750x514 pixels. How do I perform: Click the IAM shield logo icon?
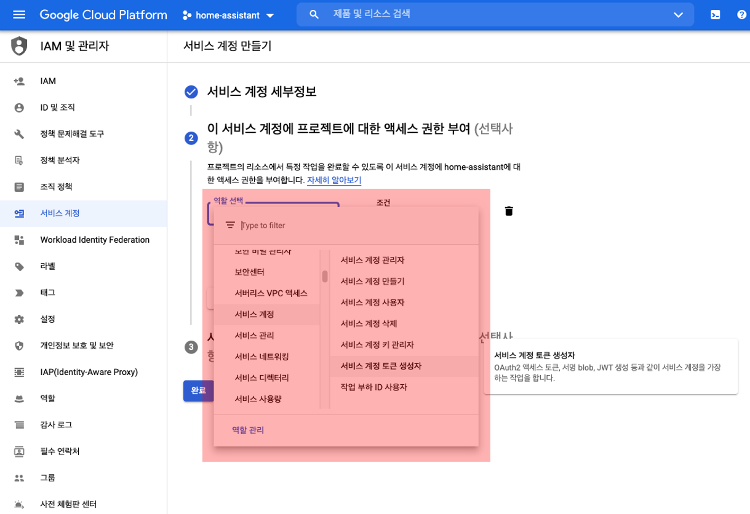coord(20,46)
